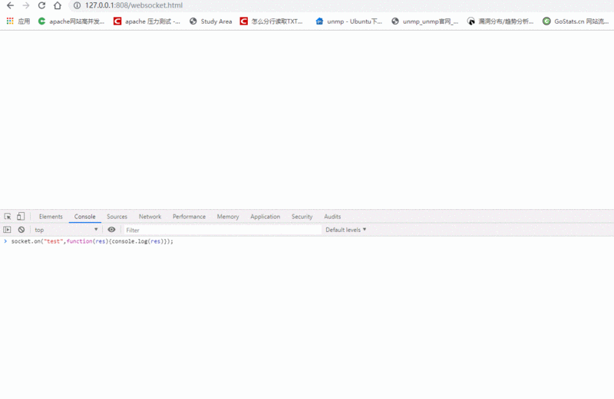Click the console Filter input field
Image resolution: width=614 pixels, height=399 pixels.
click(223, 231)
